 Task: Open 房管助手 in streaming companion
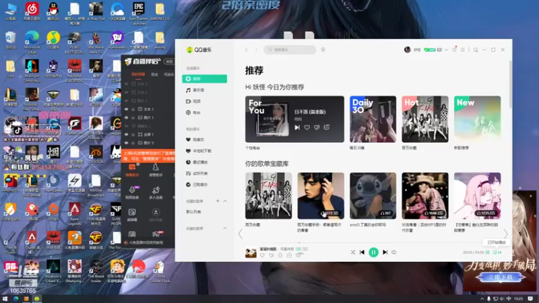click(156, 170)
